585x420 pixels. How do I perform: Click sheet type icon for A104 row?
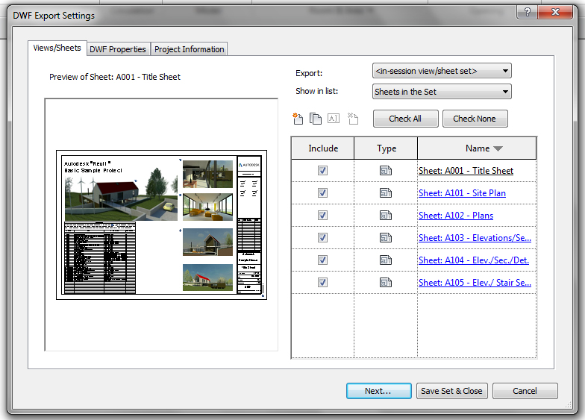pyautogui.click(x=386, y=260)
